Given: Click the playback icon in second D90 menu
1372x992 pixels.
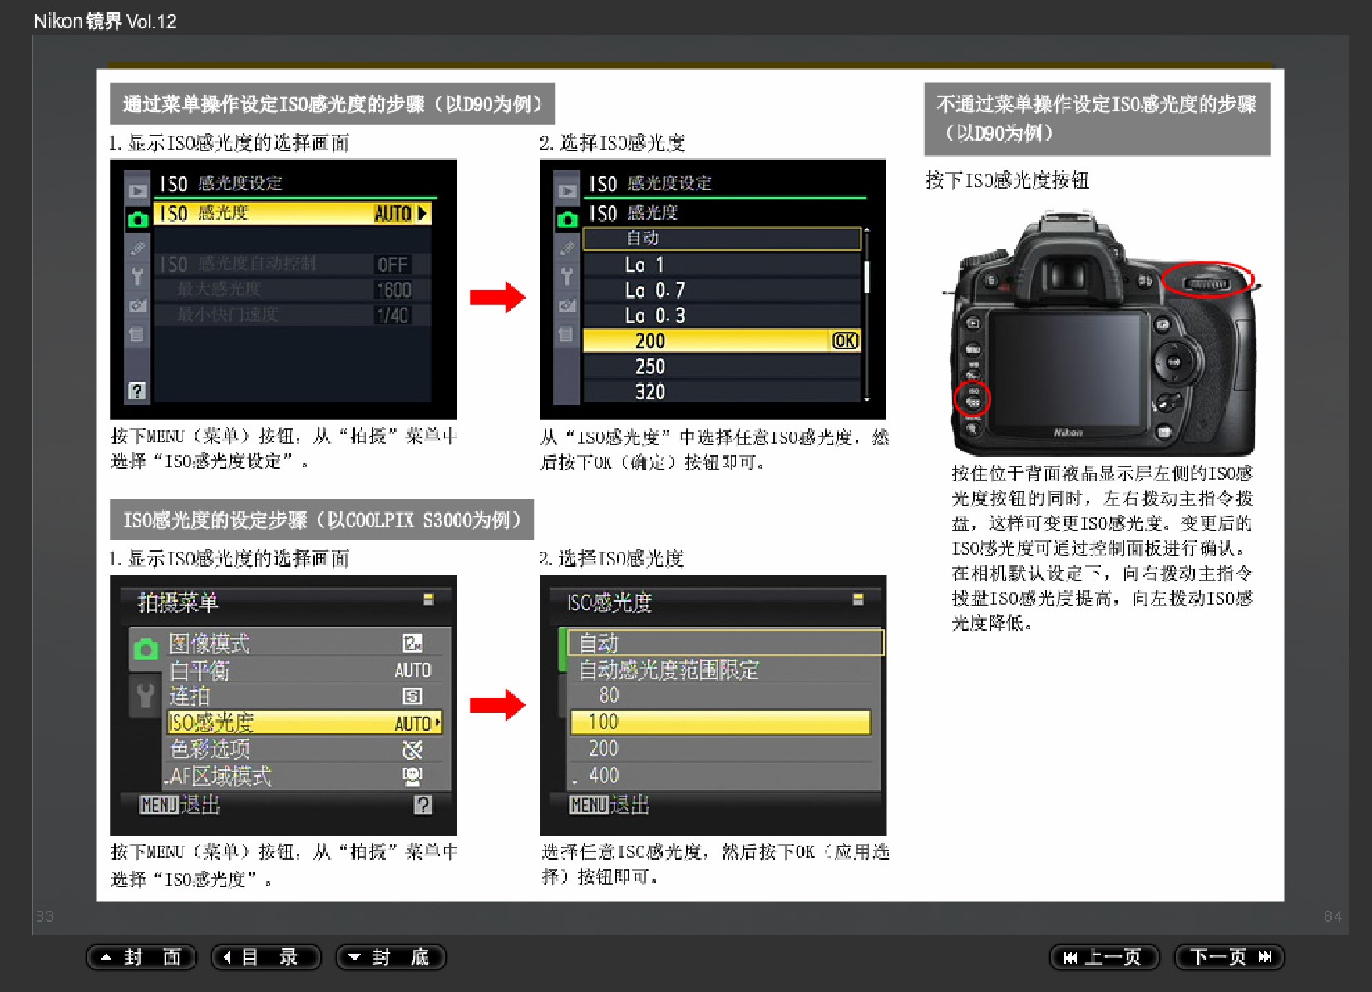Looking at the screenshot, I should tap(567, 191).
